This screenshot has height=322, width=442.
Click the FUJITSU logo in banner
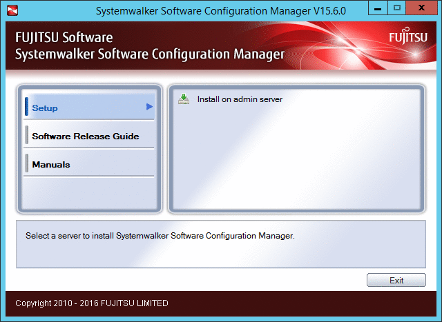click(408, 36)
